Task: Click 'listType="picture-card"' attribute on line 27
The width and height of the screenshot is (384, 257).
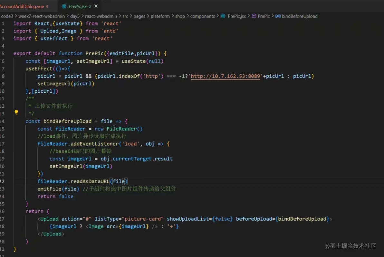Action: tap(129, 219)
